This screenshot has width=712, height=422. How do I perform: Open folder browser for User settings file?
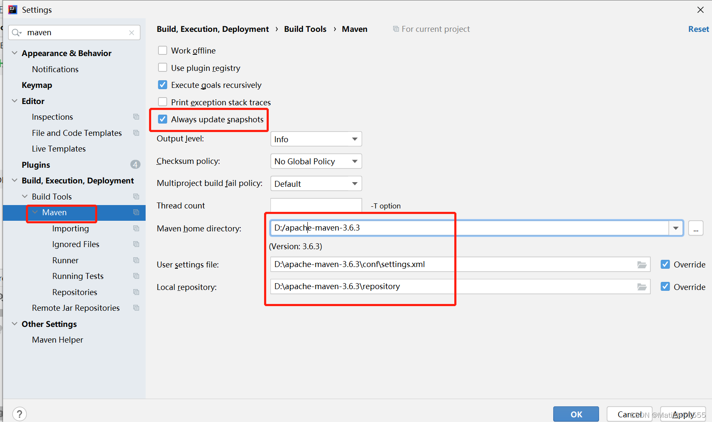coord(642,264)
